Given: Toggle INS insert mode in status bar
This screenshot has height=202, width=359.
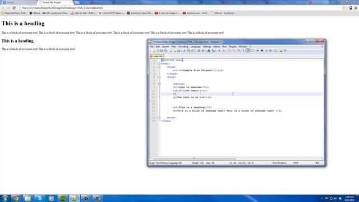Looking at the screenshot, I should point(317,163).
